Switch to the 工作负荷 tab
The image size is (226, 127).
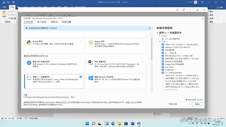[x=28, y=22]
